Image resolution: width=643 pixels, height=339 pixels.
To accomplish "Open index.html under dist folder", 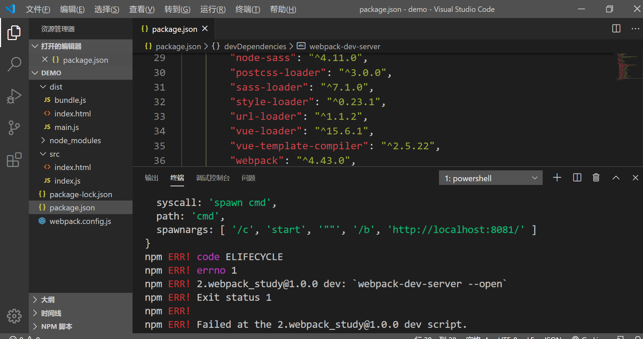I will (x=81, y=114).
